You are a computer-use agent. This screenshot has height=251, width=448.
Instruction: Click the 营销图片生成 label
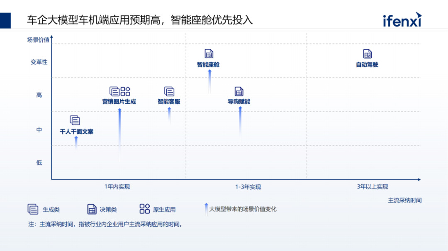(119, 101)
